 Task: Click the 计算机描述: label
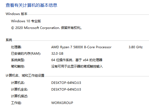[20, 96]
